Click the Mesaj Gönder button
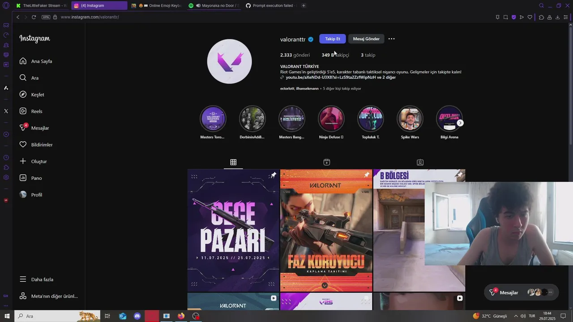The width and height of the screenshot is (573, 322). 366,39
